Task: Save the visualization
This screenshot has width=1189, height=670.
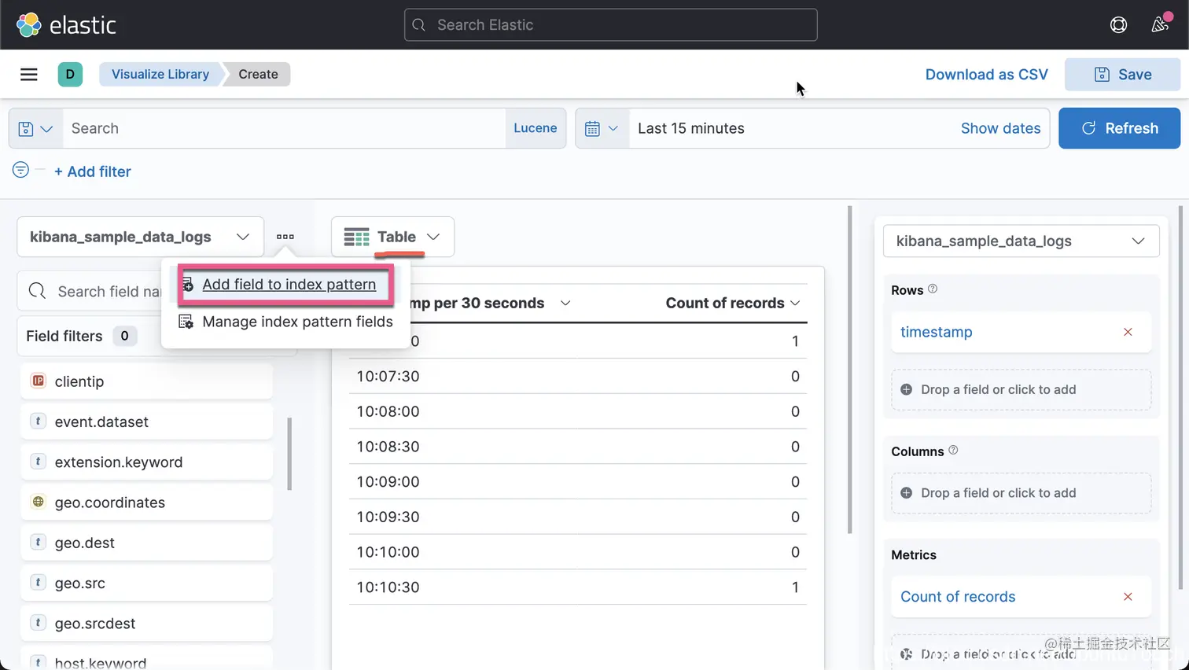Action: 1122,75
